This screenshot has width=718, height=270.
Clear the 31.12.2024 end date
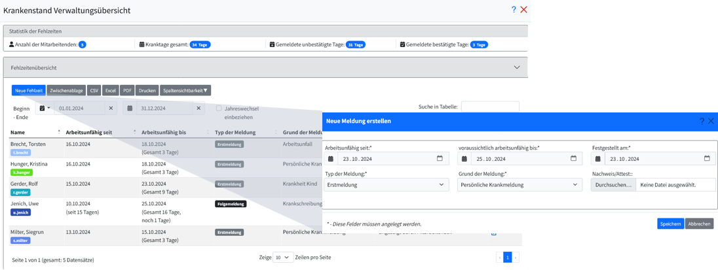[x=198, y=109]
